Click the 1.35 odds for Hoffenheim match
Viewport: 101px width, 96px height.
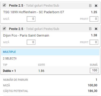94,12
